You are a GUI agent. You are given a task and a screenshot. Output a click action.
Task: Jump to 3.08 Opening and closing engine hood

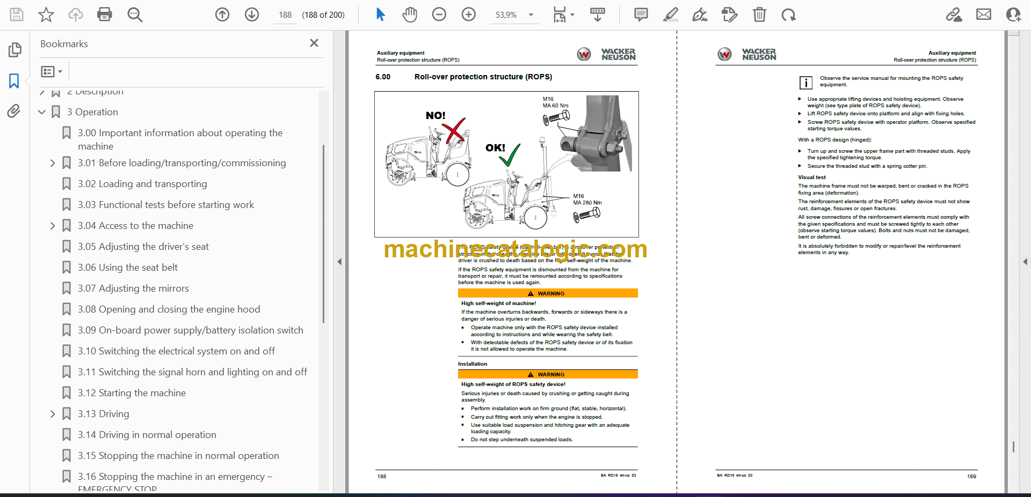pos(169,309)
